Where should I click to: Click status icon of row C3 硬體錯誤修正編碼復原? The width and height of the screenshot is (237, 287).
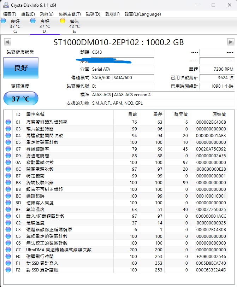point(8,229)
